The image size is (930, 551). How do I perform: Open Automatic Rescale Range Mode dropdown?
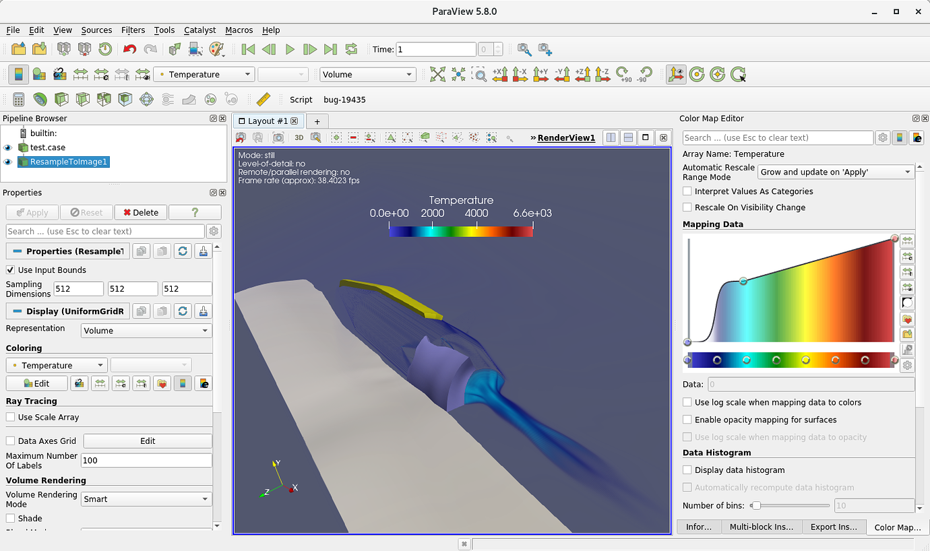pyautogui.click(x=836, y=172)
